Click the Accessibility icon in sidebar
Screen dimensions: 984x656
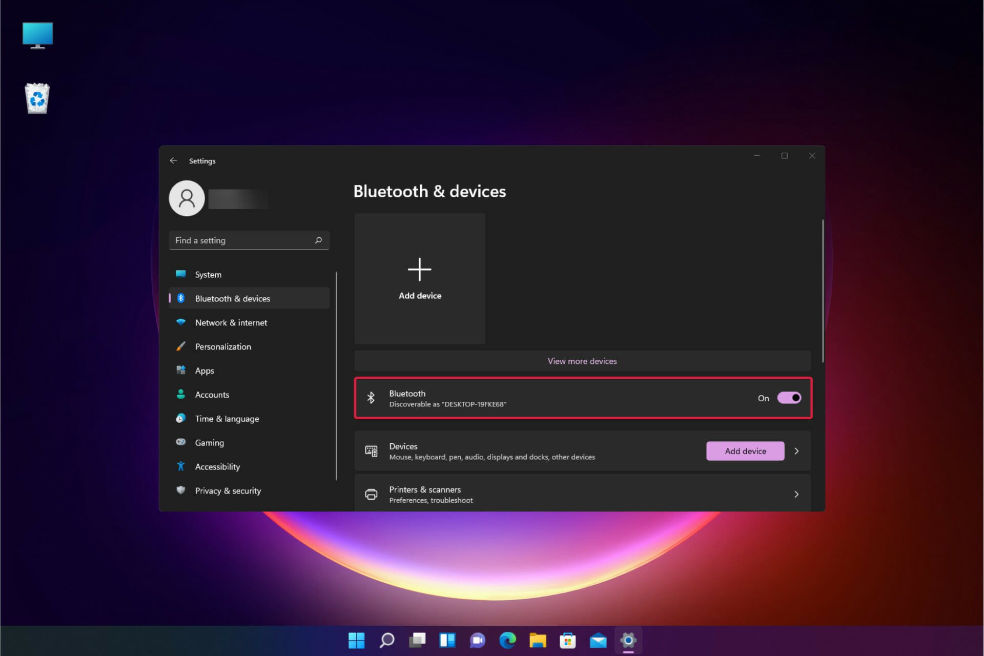(x=181, y=466)
